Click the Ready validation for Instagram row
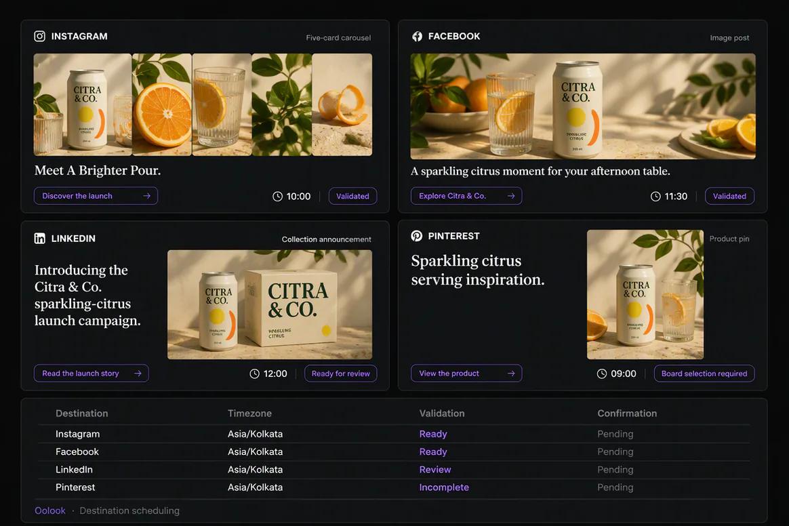Screen dimensions: 789x526 (433, 434)
